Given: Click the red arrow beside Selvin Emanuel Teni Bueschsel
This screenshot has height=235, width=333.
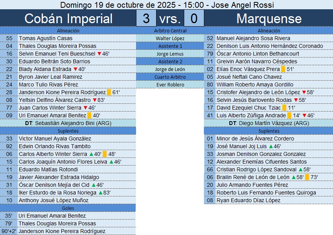Looking at the screenshot, I should 99,54.
